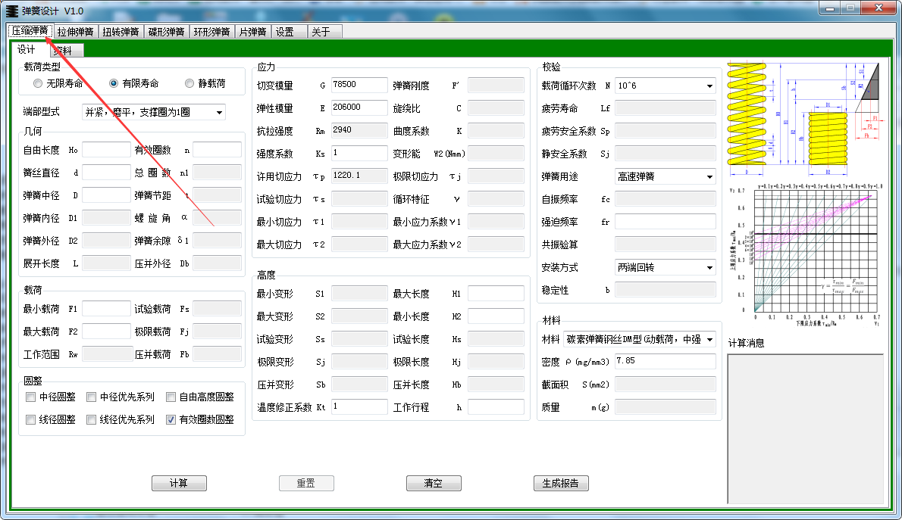This screenshot has height=520, width=902.
Task: Select the 环形弹簧 menu item
Action: point(211,32)
